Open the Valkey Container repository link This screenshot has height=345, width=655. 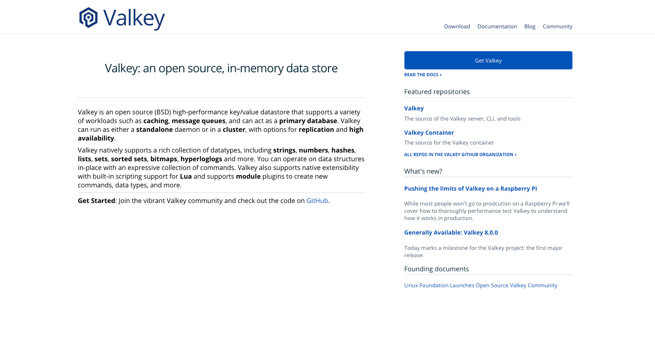tap(429, 133)
